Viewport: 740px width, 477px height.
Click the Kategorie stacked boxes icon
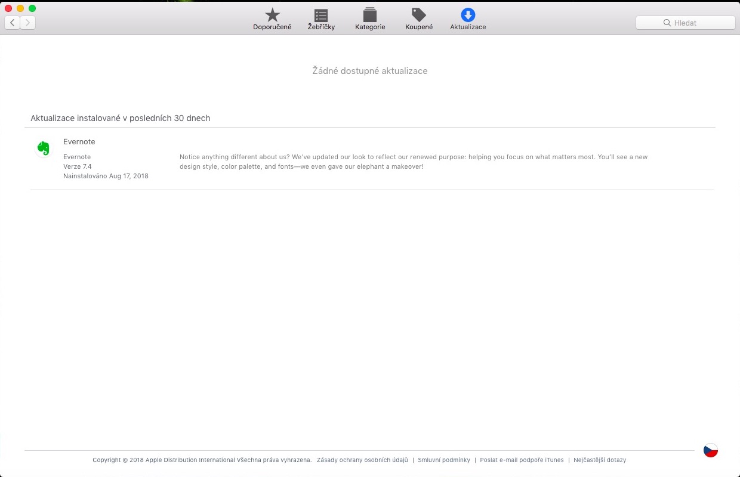pos(370,15)
